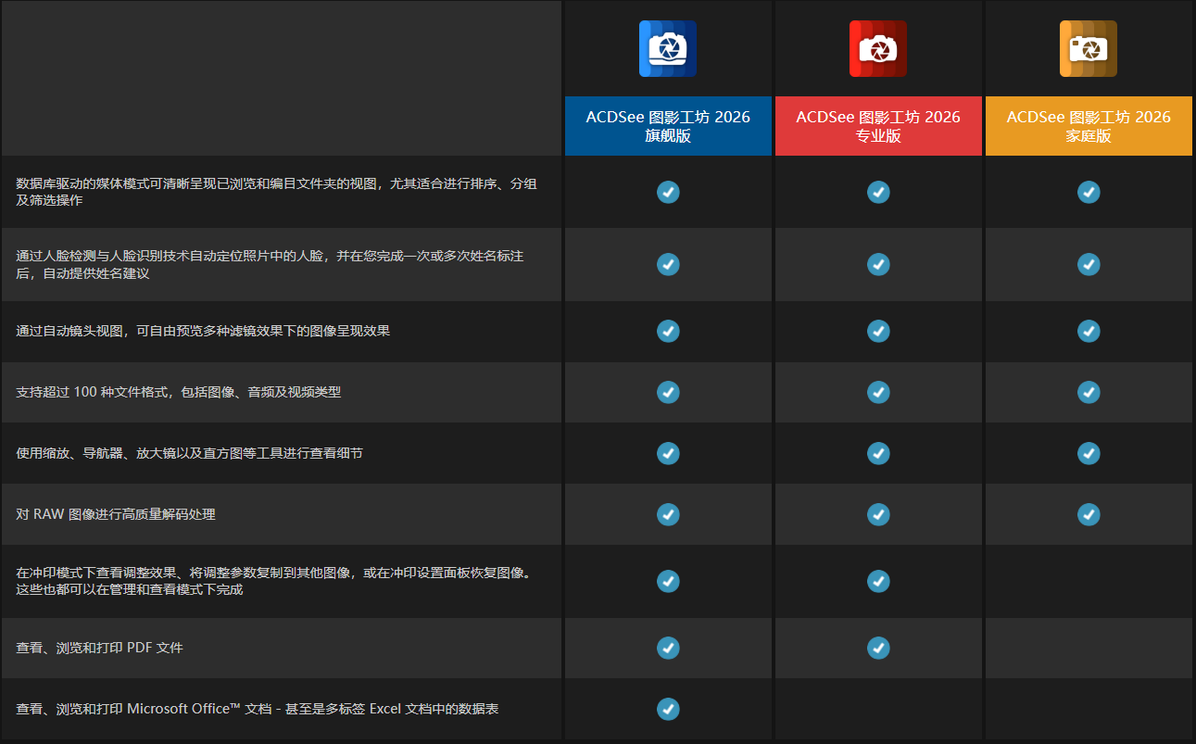Select the ACDSee 图影工坊 2026 家庭版 header

(1088, 126)
